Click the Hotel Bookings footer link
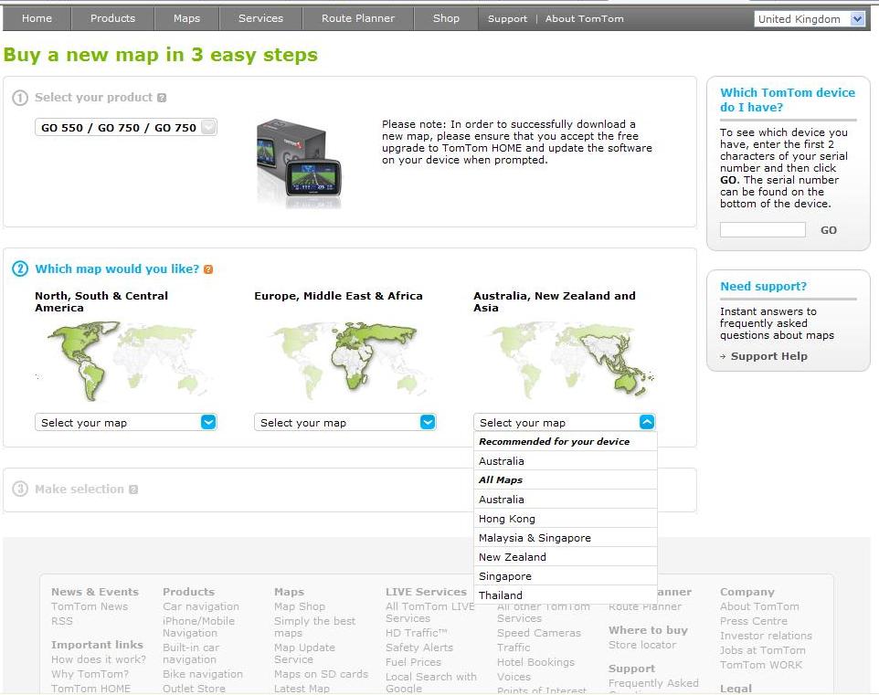 [x=536, y=662]
